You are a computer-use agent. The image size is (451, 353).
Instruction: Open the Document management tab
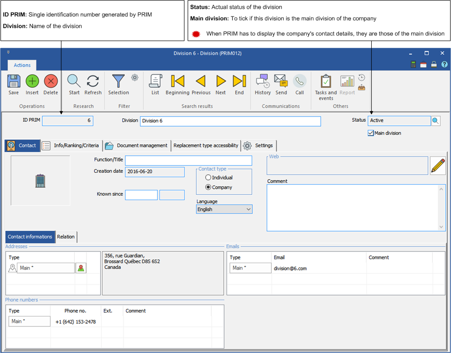coord(137,146)
